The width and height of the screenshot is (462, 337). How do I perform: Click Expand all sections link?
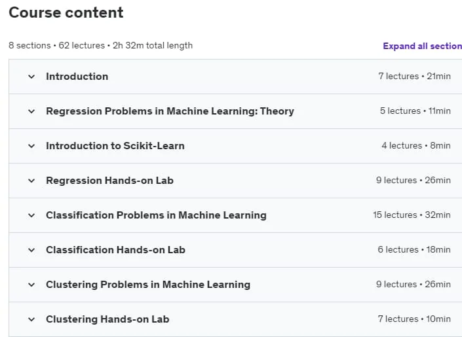(422, 46)
